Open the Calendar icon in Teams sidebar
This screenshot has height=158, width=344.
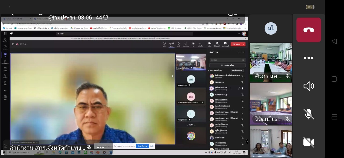(x=5, y=69)
